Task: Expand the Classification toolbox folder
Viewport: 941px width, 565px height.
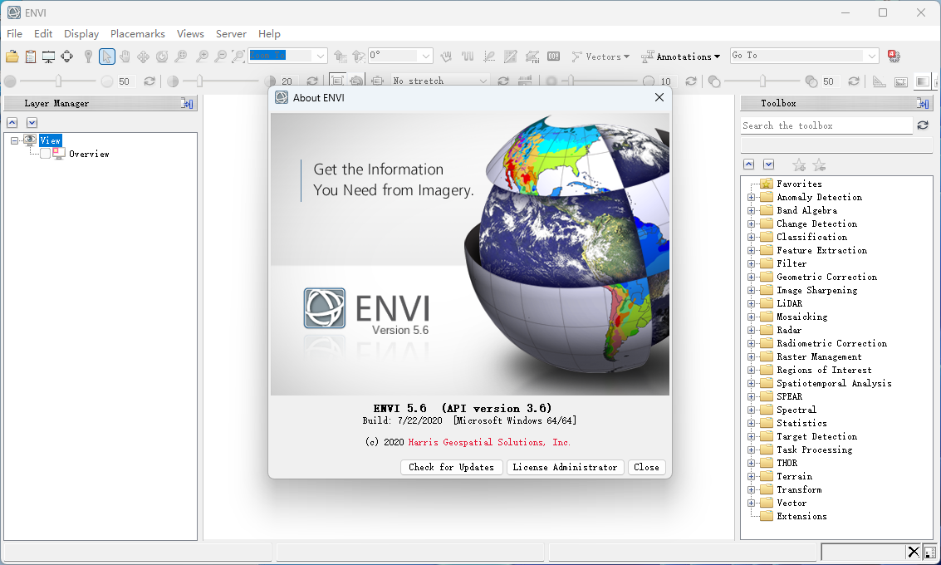Action: coord(751,237)
